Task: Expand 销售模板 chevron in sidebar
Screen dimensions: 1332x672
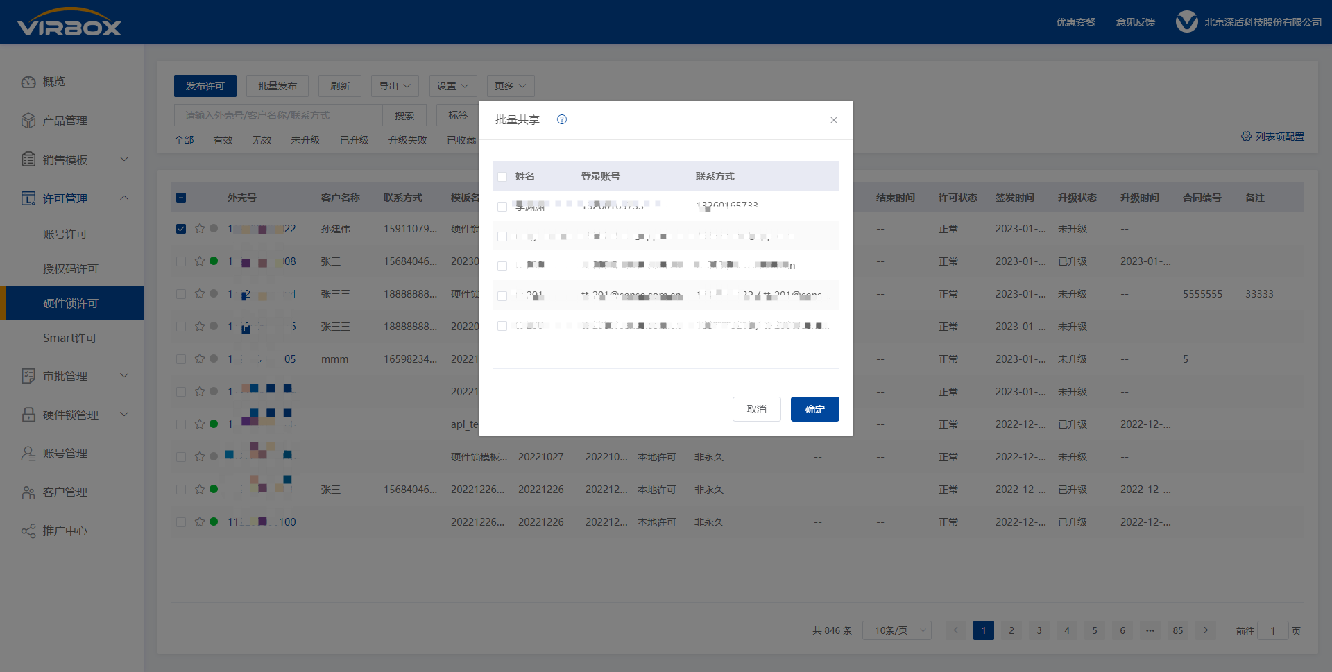Action: tap(125, 159)
